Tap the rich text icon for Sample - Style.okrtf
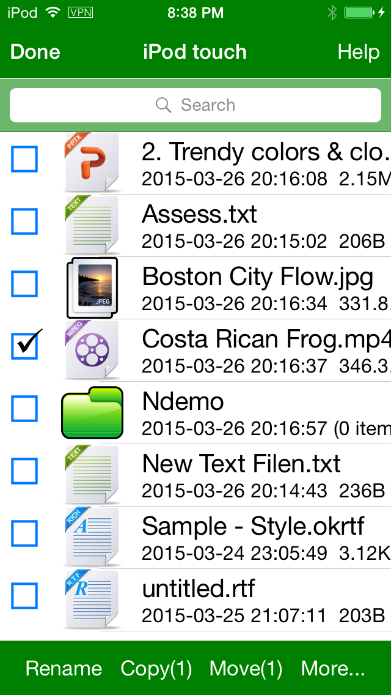This screenshot has width=391, height=695. coord(92,537)
